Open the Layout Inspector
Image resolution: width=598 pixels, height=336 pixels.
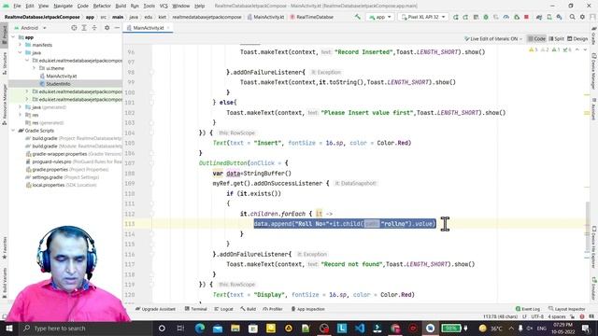567,309
